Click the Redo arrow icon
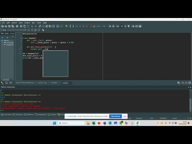The image size is (192, 144). [36, 26]
